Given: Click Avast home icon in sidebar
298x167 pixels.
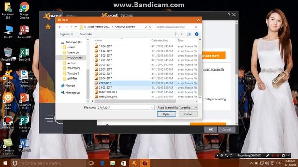Looking at the screenshot, I should [48, 27].
